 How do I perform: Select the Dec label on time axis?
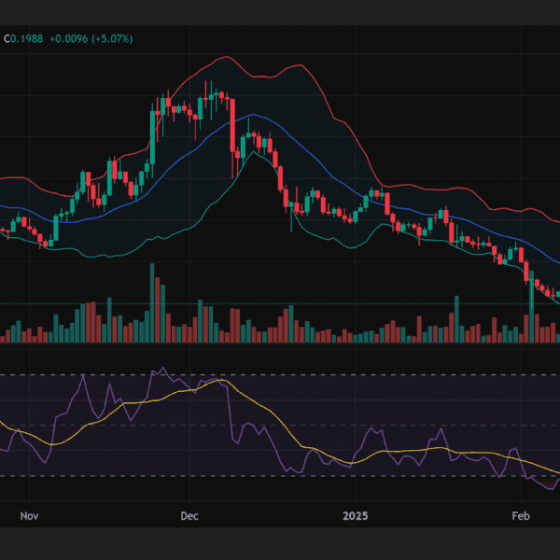coord(189,515)
